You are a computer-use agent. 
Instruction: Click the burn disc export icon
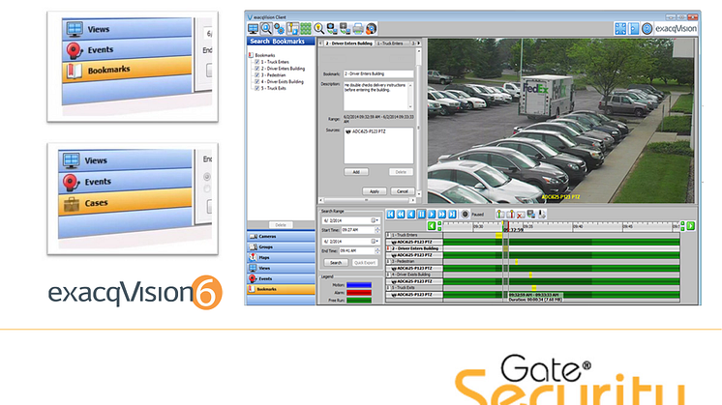(x=371, y=28)
